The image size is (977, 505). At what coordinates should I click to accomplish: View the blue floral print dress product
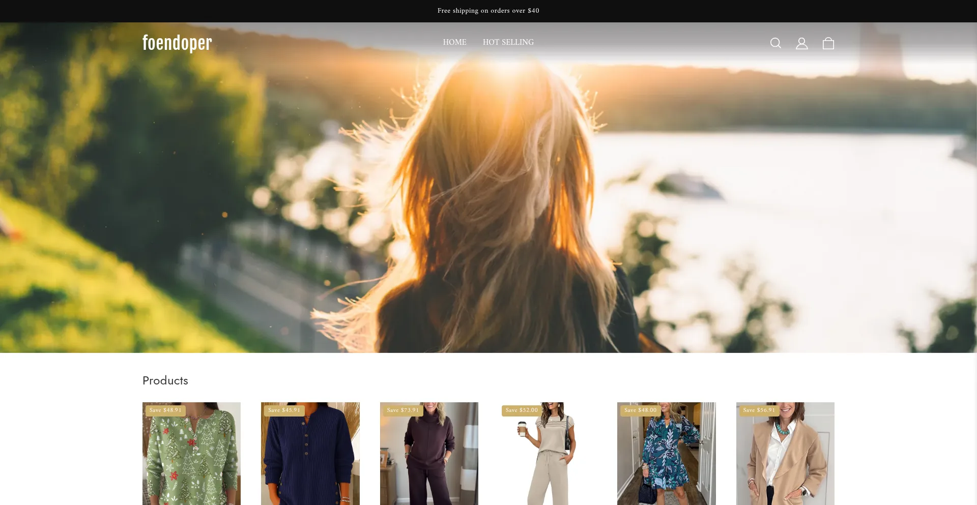coord(666,458)
